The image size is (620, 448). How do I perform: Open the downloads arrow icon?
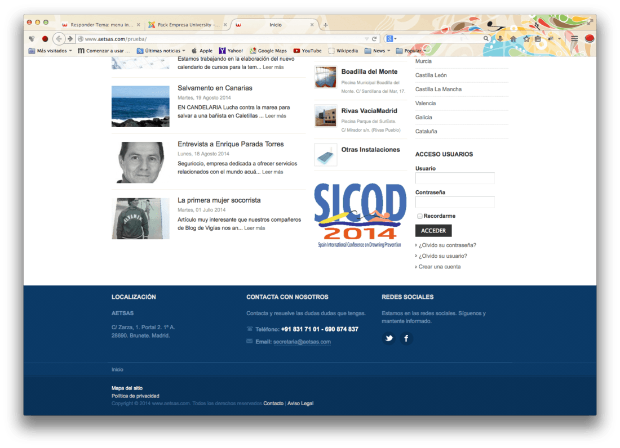click(500, 39)
